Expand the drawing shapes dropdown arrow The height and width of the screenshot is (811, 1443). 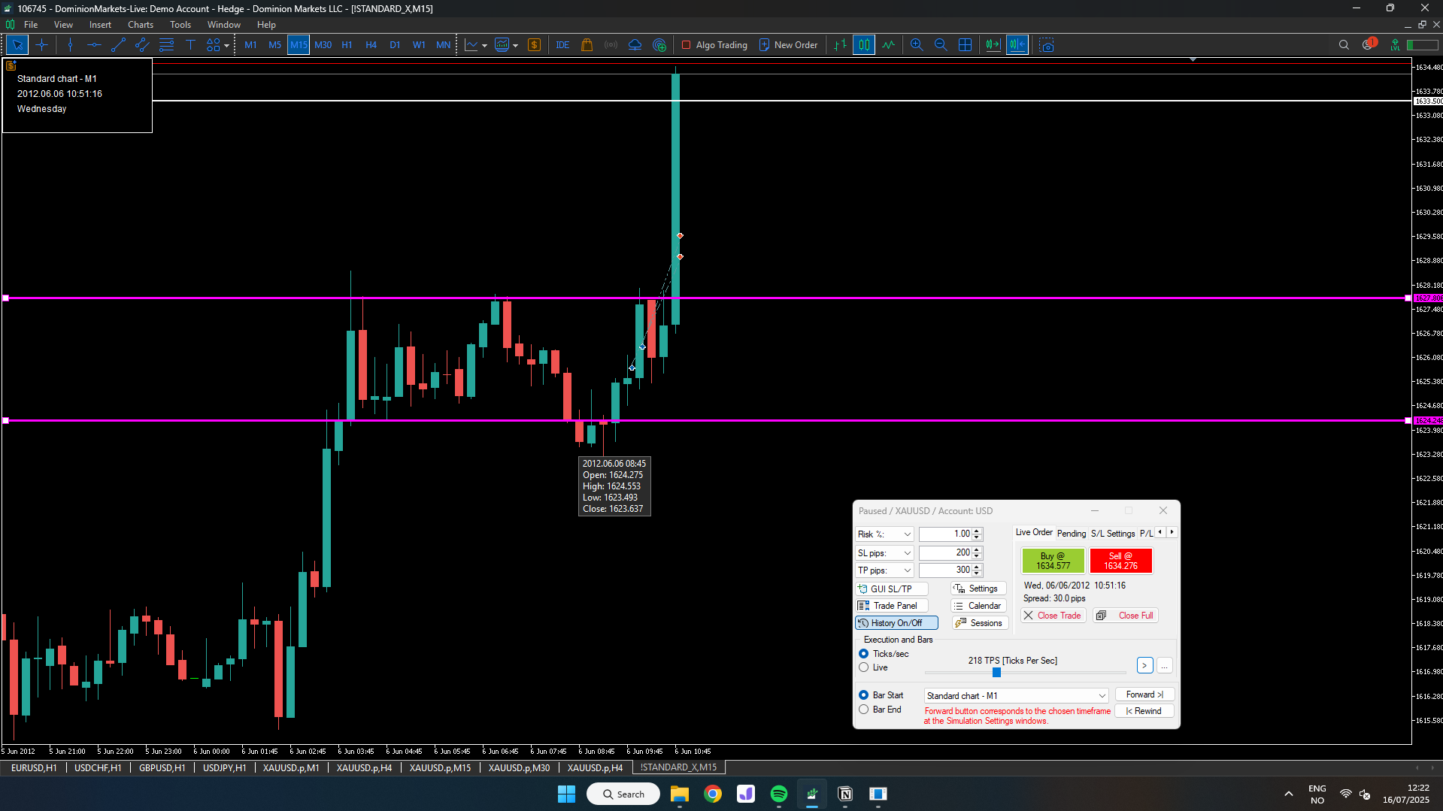point(226,46)
